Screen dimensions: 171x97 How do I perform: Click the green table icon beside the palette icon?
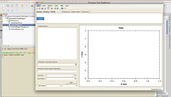(57, 8)
